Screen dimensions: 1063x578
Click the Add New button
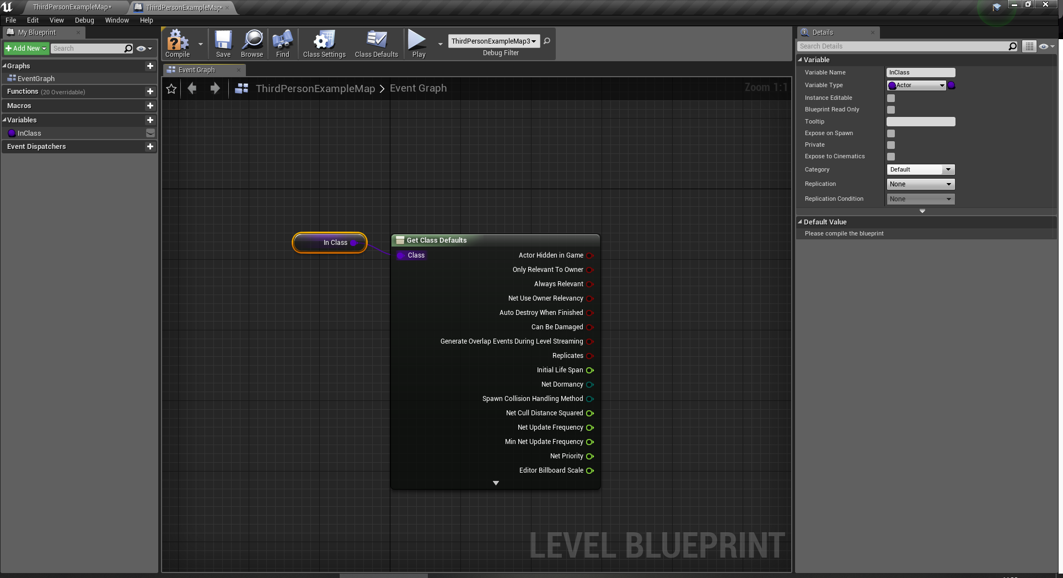(26, 49)
